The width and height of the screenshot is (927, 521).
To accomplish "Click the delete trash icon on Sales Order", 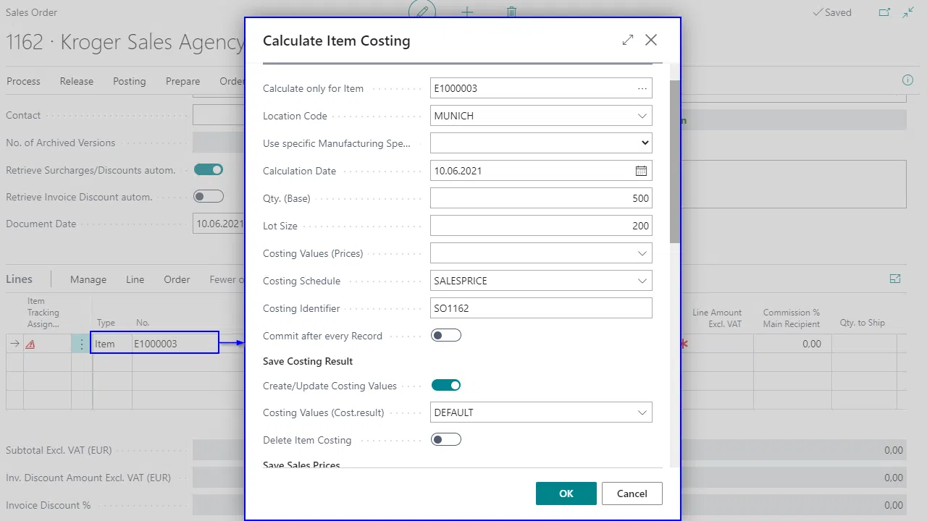I will pyautogui.click(x=512, y=12).
